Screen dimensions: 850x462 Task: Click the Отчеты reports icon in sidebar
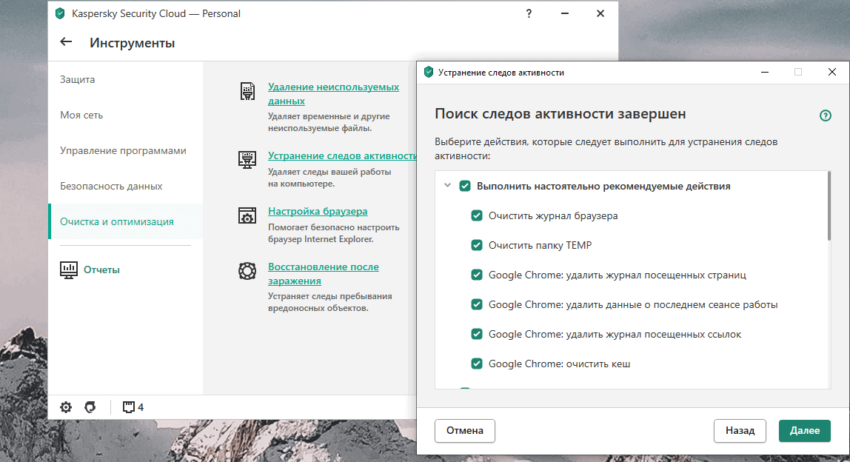click(68, 269)
